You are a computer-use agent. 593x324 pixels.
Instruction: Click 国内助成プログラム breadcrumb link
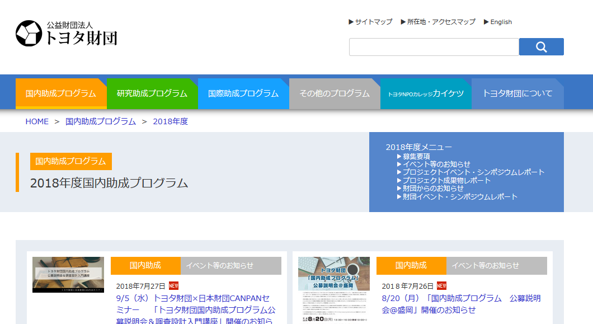pos(101,121)
